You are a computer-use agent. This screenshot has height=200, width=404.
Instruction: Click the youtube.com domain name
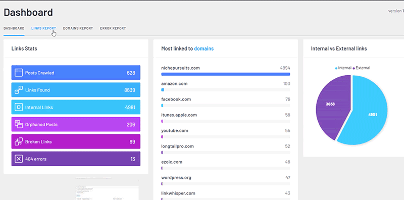coord(175,131)
